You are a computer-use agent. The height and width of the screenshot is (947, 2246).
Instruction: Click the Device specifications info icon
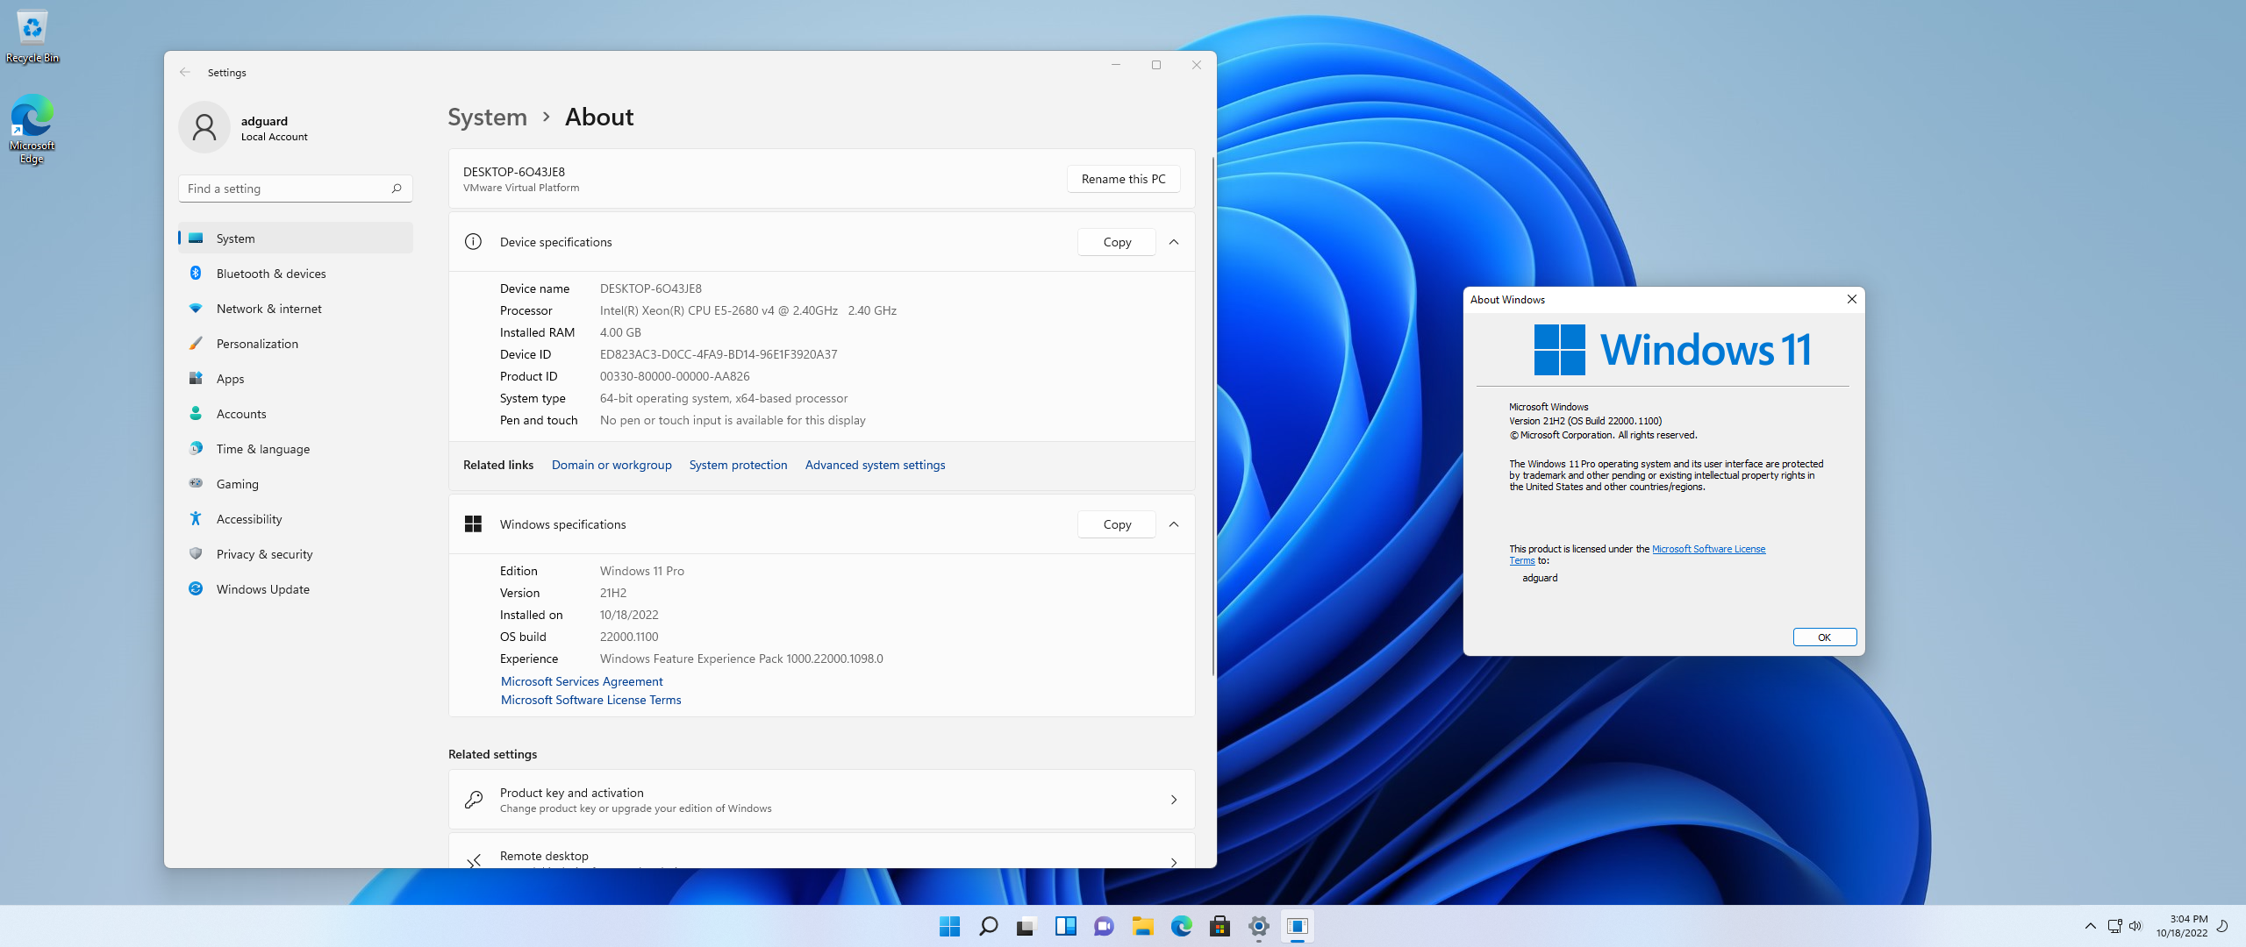[473, 242]
